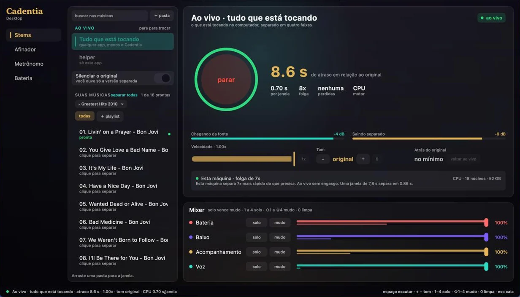520x297 pixels.
Task: Click the separar todas link
Action: click(125, 95)
